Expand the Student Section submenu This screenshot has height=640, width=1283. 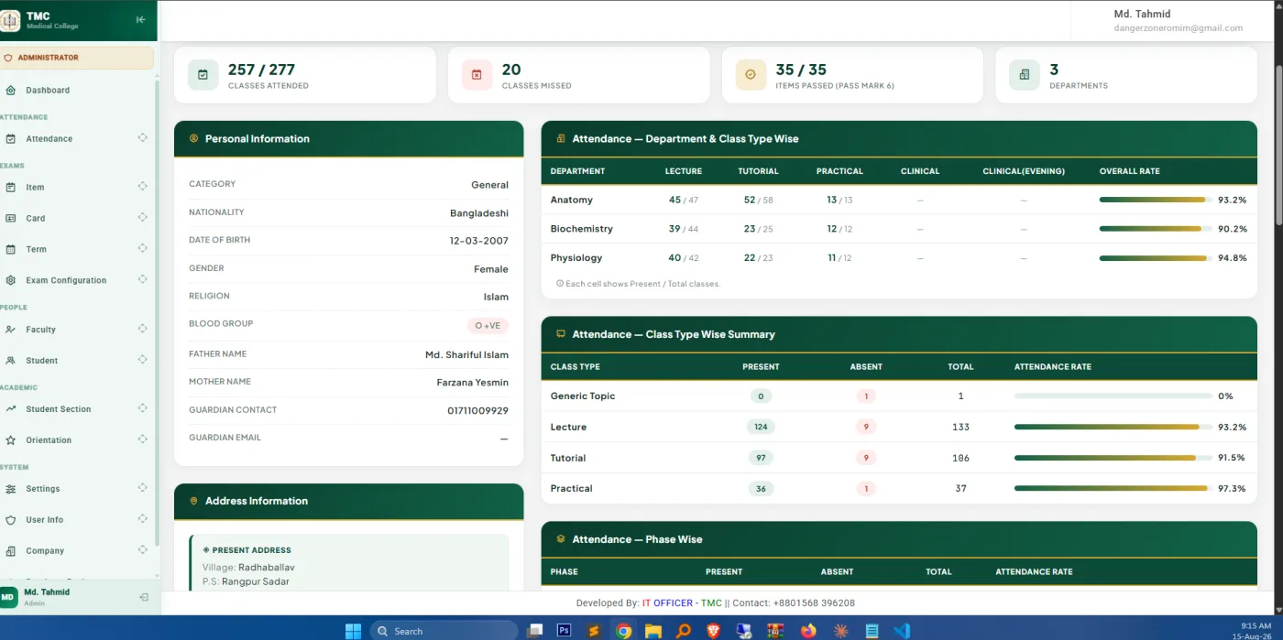(x=143, y=408)
